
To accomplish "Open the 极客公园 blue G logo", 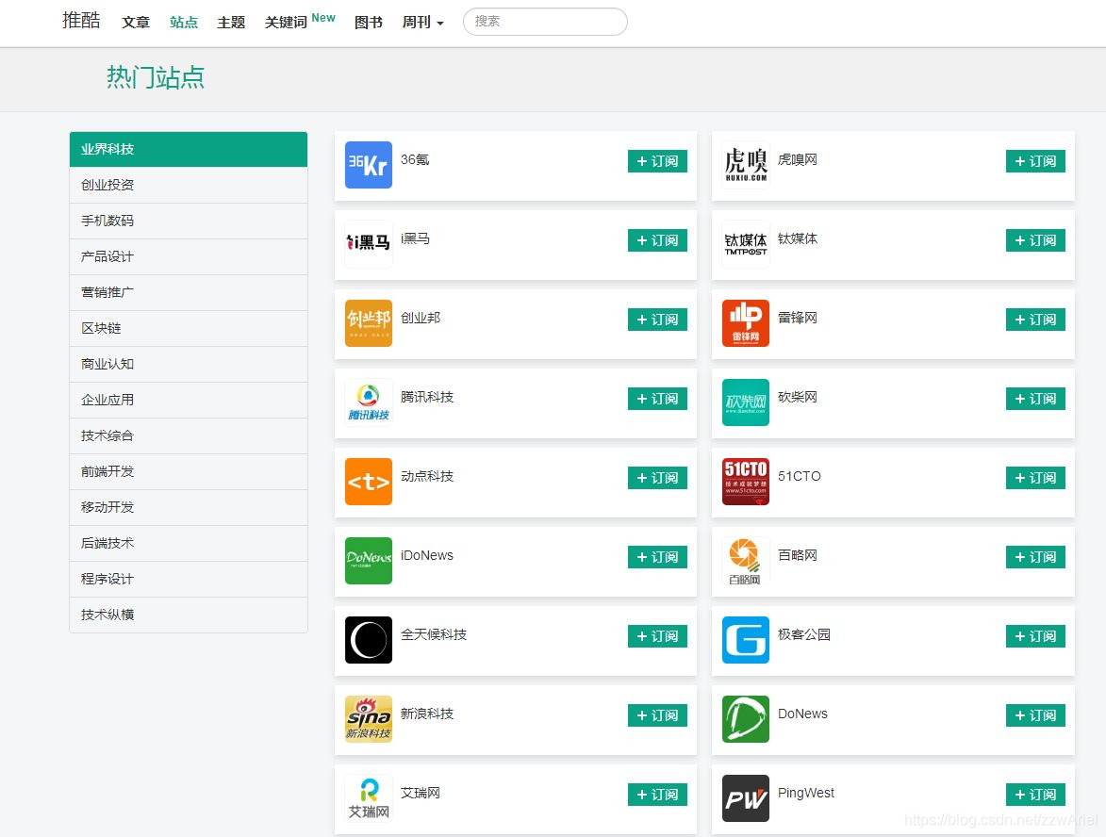I will coord(746,640).
